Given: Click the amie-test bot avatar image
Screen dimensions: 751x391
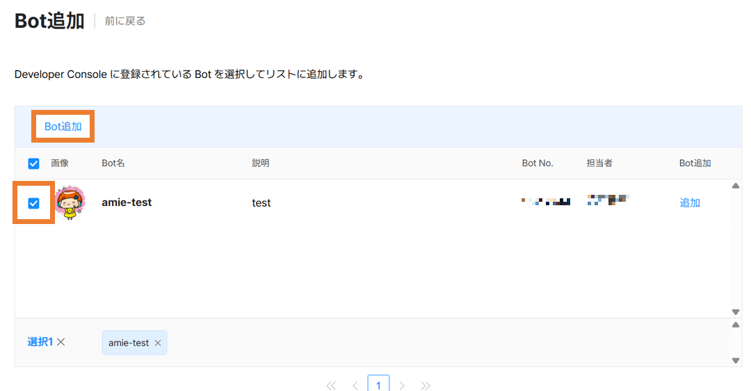Looking at the screenshot, I should point(70,202).
